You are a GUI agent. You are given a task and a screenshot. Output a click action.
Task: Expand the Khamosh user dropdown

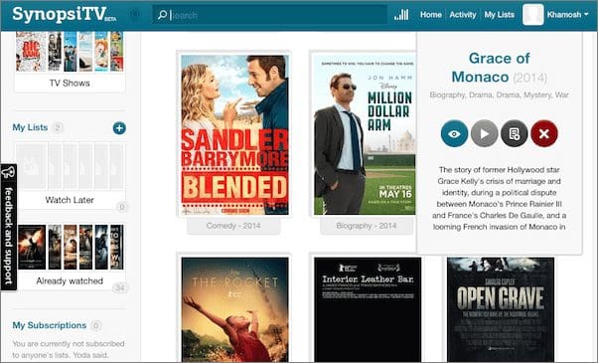tap(567, 15)
